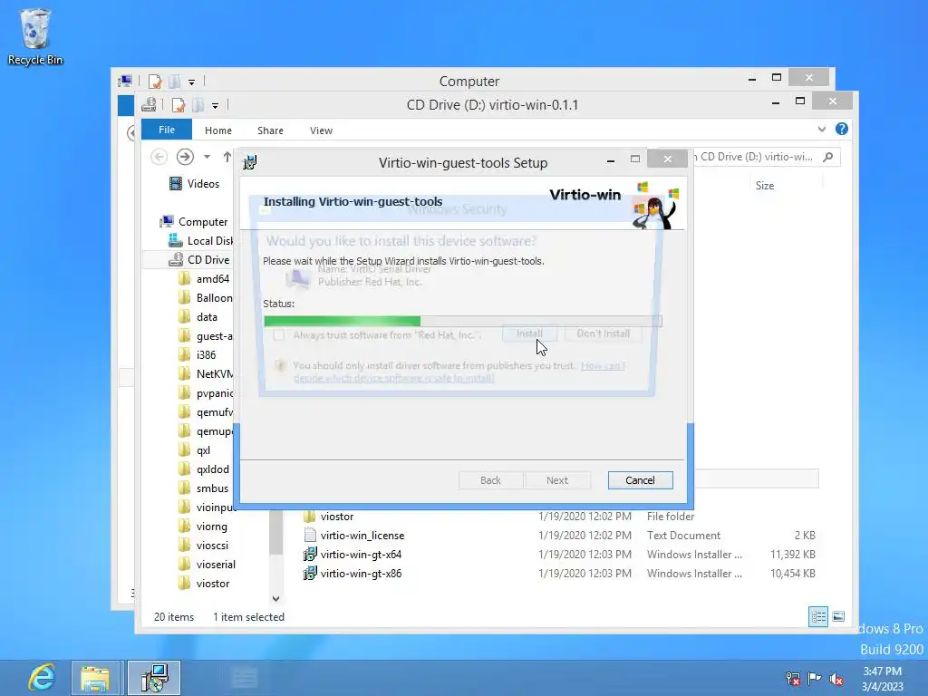Open the View ribbon tab
The height and width of the screenshot is (696, 928).
[322, 130]
